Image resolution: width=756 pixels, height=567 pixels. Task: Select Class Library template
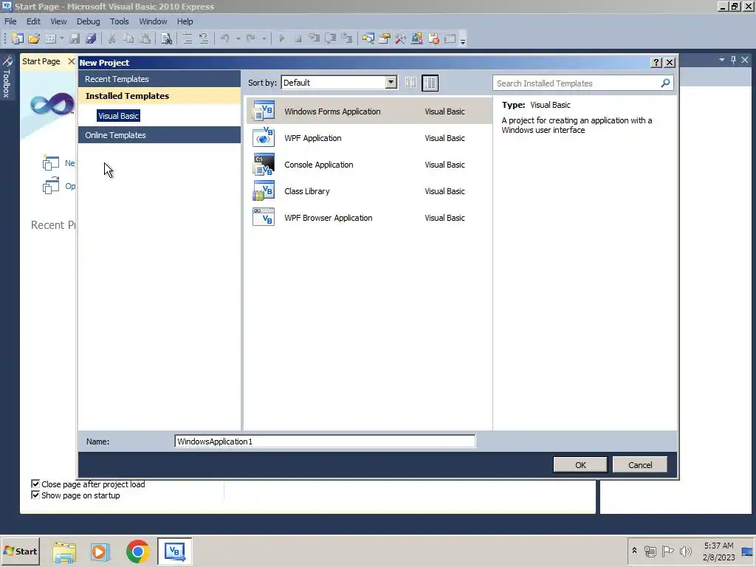[x=369, y=191]
